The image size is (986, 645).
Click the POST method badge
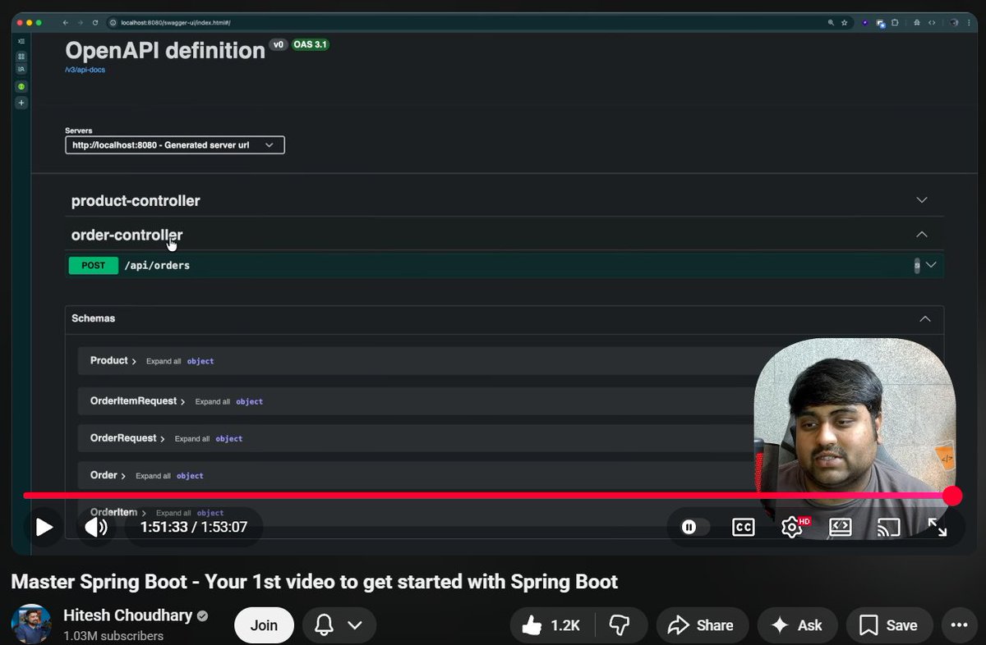tap(94, 265)
